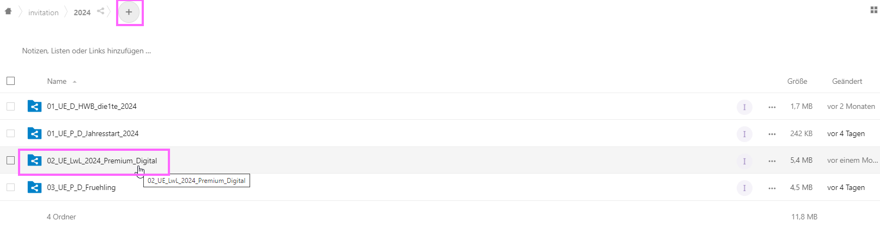The width and height of the screenshot is (880, 233).
Task: Sort by Geändert column header
Action: click(847, 81)
